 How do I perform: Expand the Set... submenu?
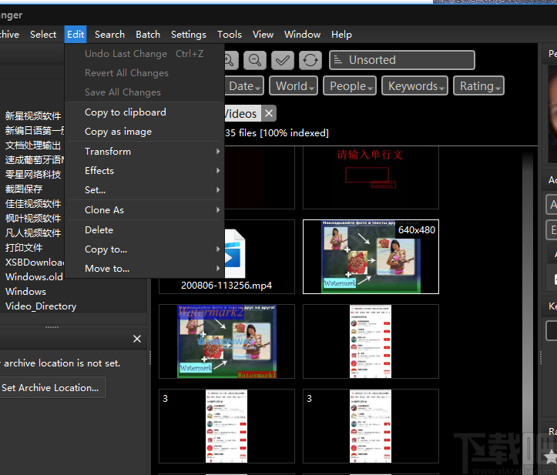pyautogui.click(x=144, y=190)
